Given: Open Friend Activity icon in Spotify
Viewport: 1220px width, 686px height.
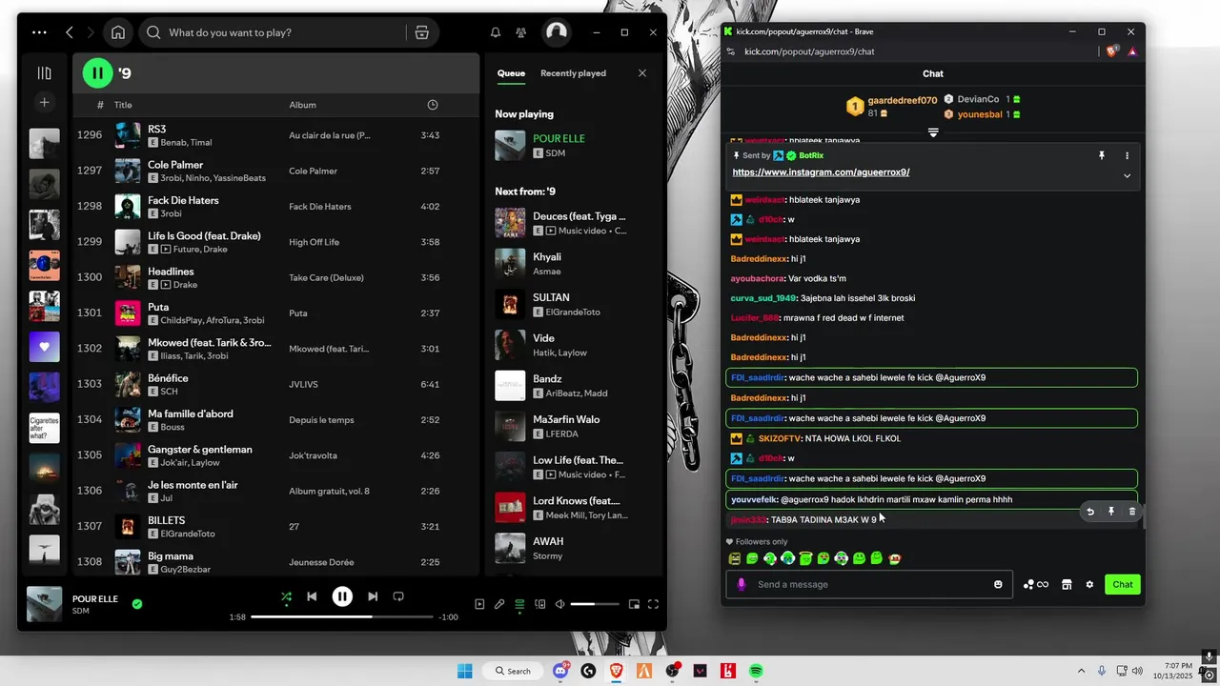Looking at the screenshot, I should 520,32.
